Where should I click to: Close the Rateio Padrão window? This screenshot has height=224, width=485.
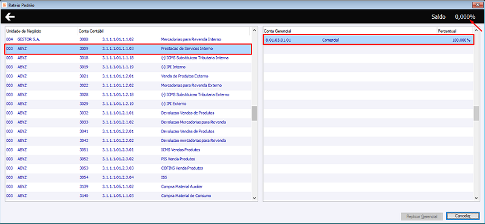tap(477, 5)
